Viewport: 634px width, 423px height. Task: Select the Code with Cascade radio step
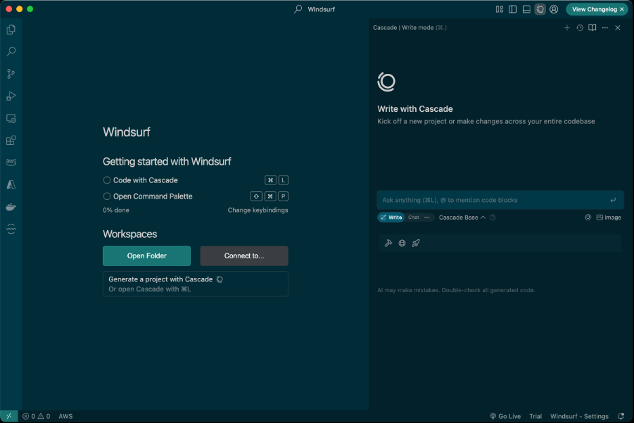pos(107,180)
